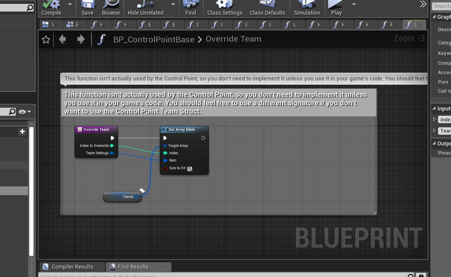Select the first Viewport tab

click(x=52, y=24)
